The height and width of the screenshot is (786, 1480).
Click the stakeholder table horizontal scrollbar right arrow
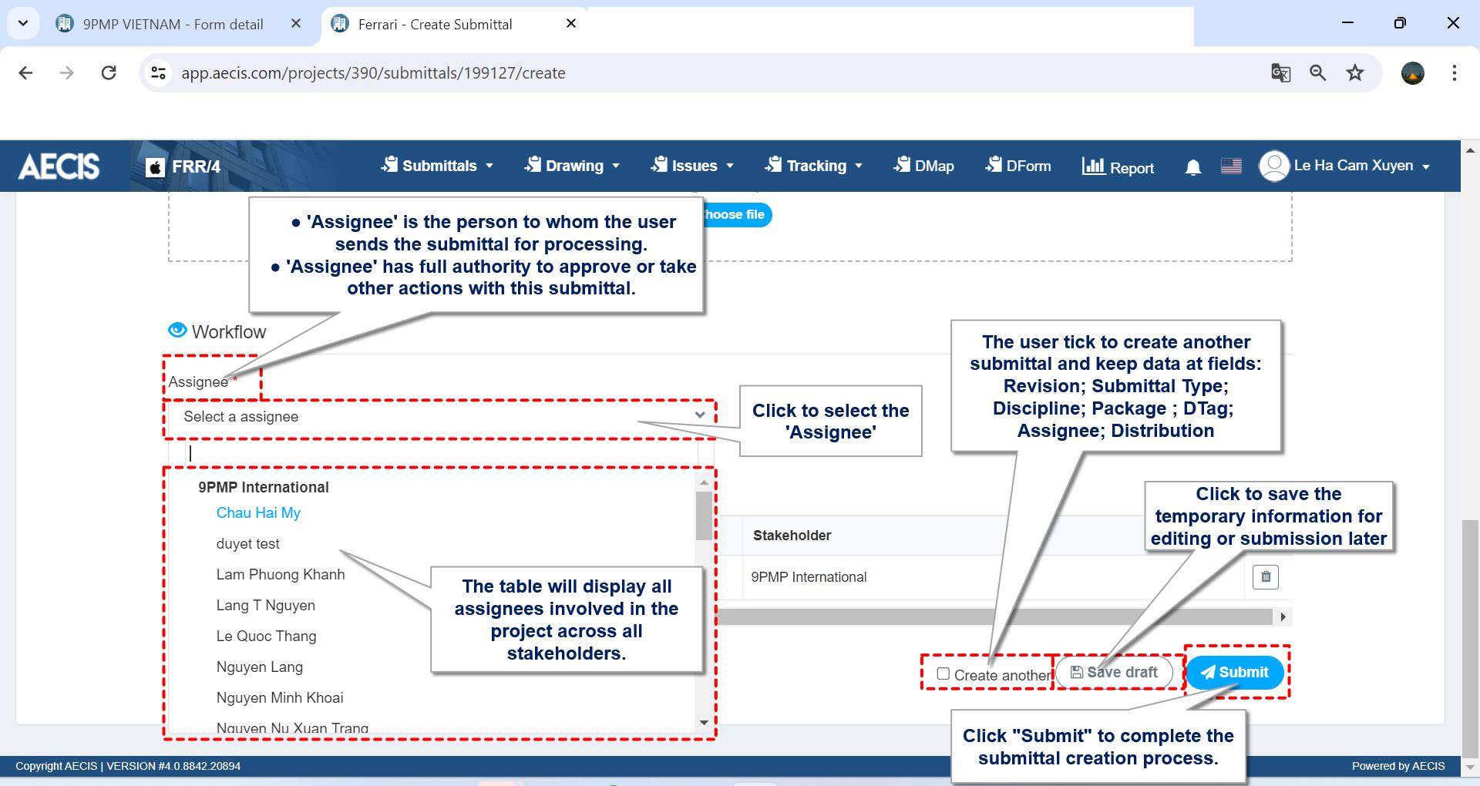pyautogui.click(x=1283, y=616)
